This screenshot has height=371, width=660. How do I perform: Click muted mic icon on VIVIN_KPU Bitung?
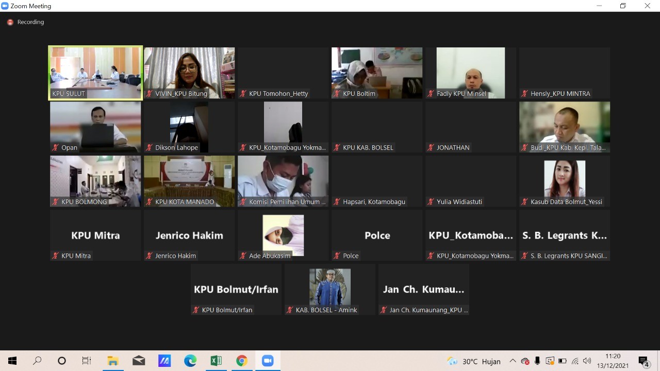[149, 94]
